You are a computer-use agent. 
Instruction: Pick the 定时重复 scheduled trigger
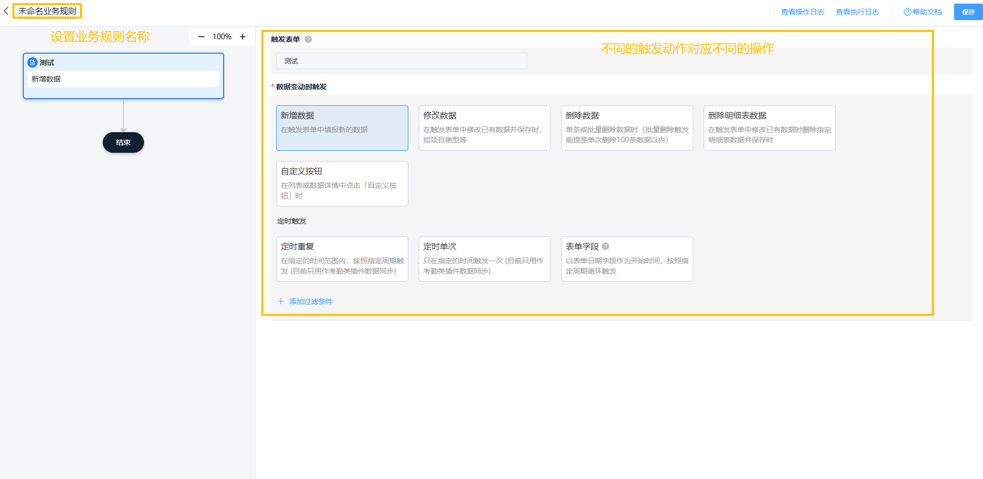tap(342, 259)
